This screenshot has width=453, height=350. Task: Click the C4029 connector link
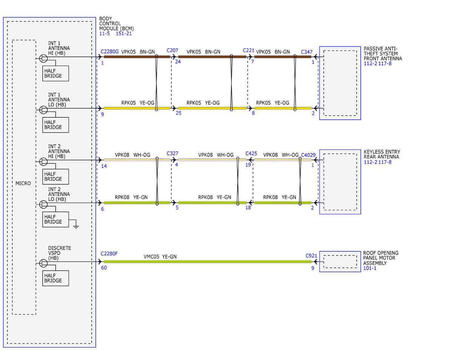[308, 155]
